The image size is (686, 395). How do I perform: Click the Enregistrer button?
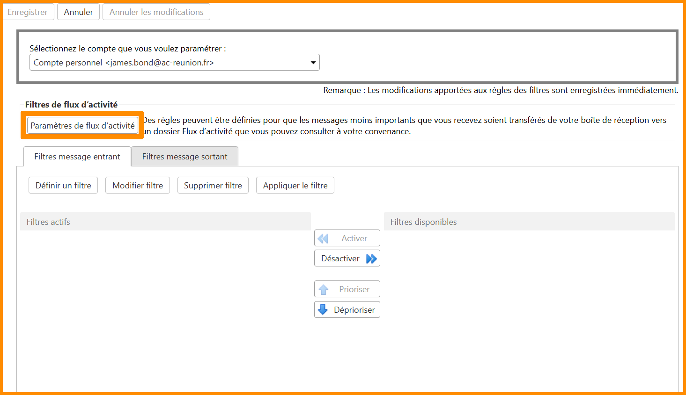(28, 12)
